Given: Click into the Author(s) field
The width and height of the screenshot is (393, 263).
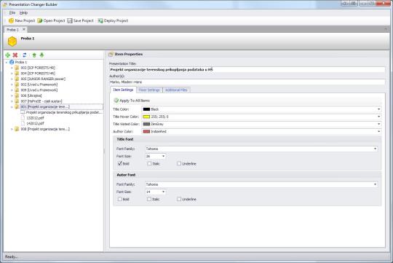Looking at the screenshot, I should click(x=247, y=82).
